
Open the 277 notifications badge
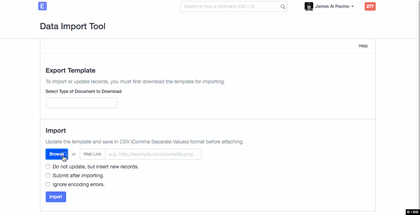click(370, 6)
